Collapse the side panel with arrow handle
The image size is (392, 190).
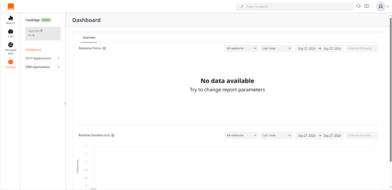[x=65, y=103]
